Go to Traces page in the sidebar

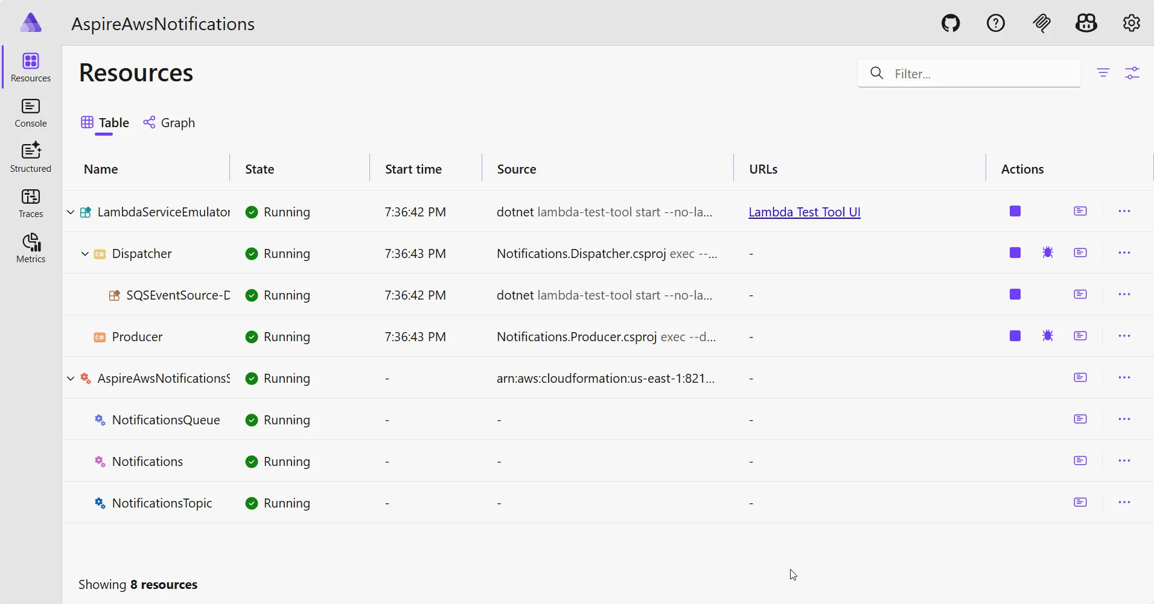pos(31,204)
